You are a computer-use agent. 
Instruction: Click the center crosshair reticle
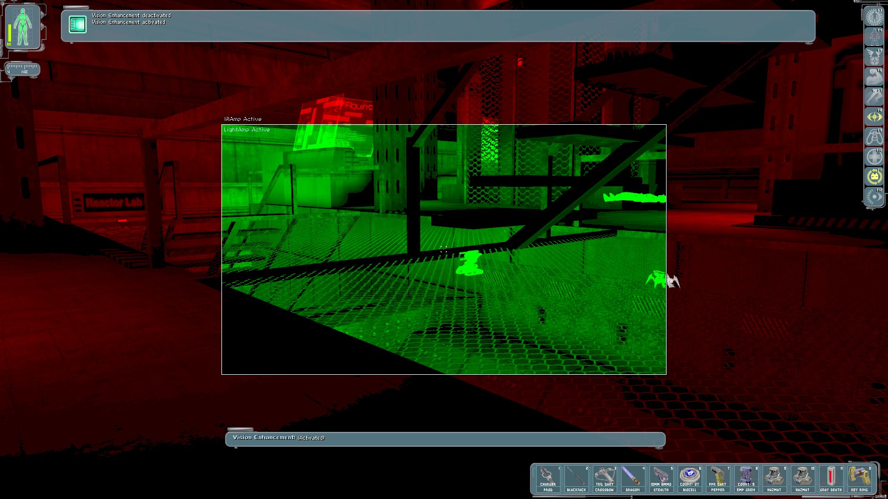443,250
